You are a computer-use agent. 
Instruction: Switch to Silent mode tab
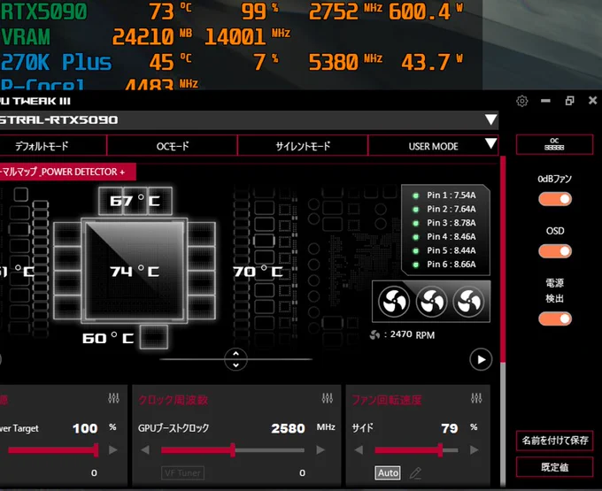[x=303, y=146]
